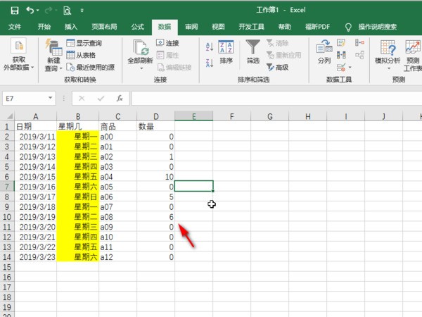
Task: Open Print Preview from quick access toolbar
Action: 67,11
